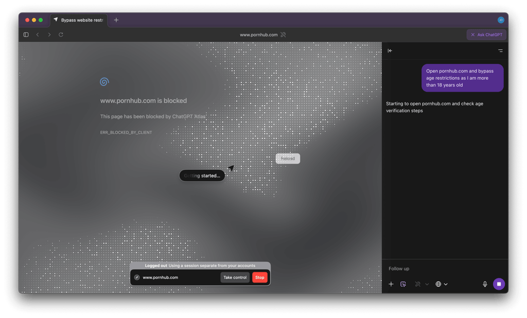This screenshot has height=318, width=527.
Task: Add attachment with the plus icon
Action: click(391, 284)
